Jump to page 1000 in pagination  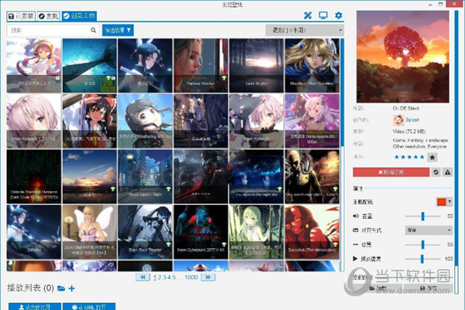tap(191, 278)
